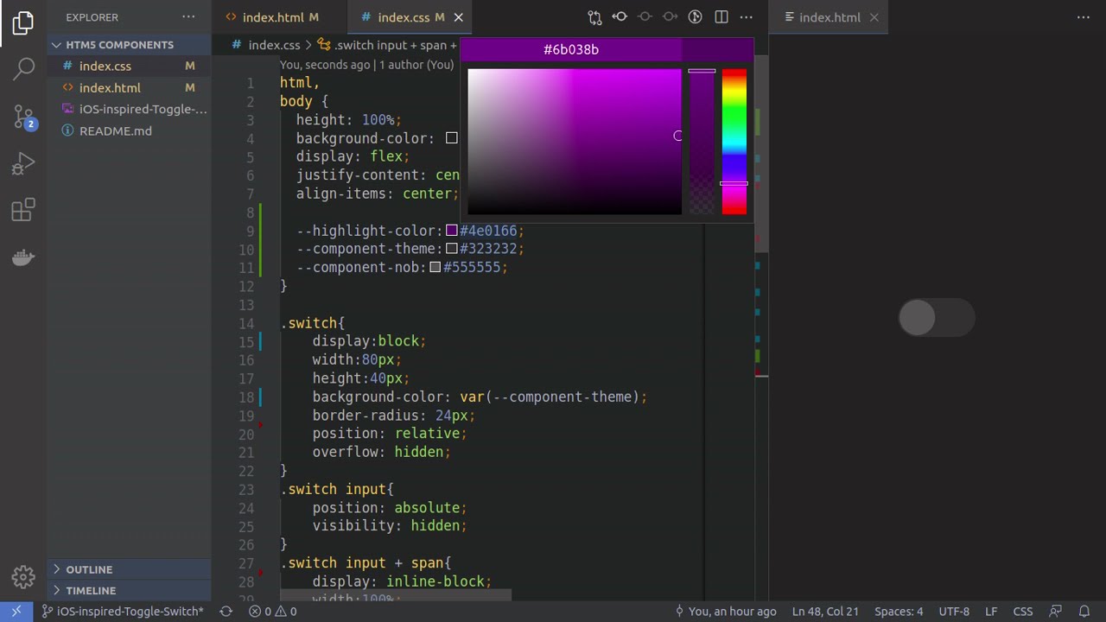Go to the previous file revision
This screenshot has height=622, width=1106.
pyautogui.click(x=620, y=17)
